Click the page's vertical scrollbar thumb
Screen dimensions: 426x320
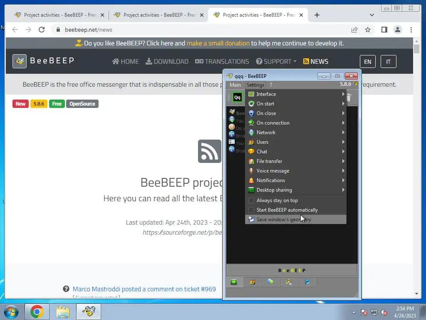click(x=416, y=49)
